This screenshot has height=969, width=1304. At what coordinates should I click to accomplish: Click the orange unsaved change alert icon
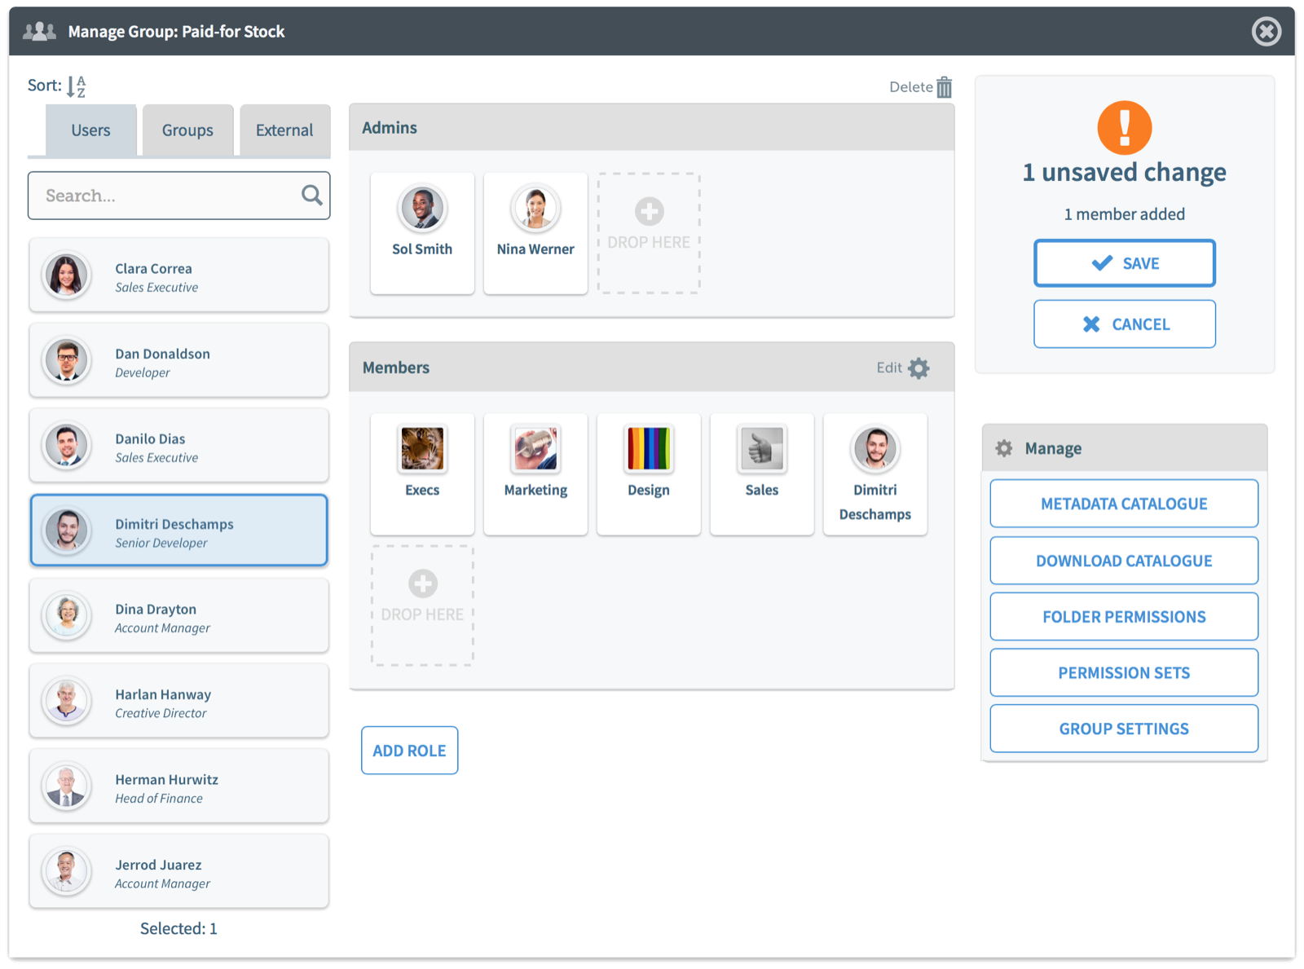point(1124,128)
